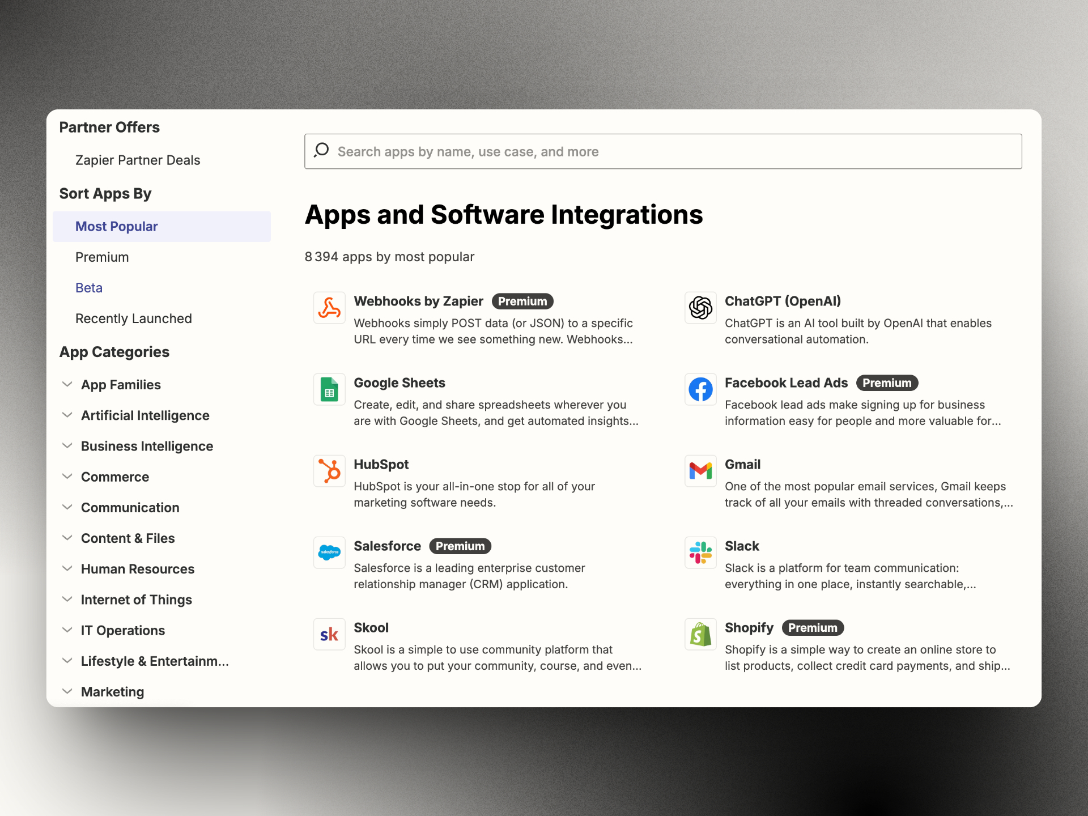Select the Human Resources category label
1088x816 pixels.
[x=138, y=569]
